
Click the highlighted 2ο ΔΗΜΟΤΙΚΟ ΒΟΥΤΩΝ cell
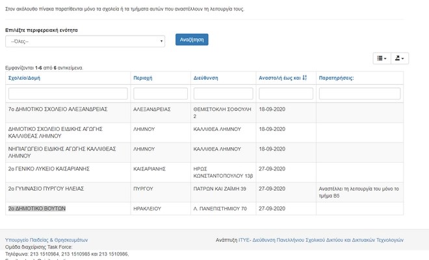point(37,209)
